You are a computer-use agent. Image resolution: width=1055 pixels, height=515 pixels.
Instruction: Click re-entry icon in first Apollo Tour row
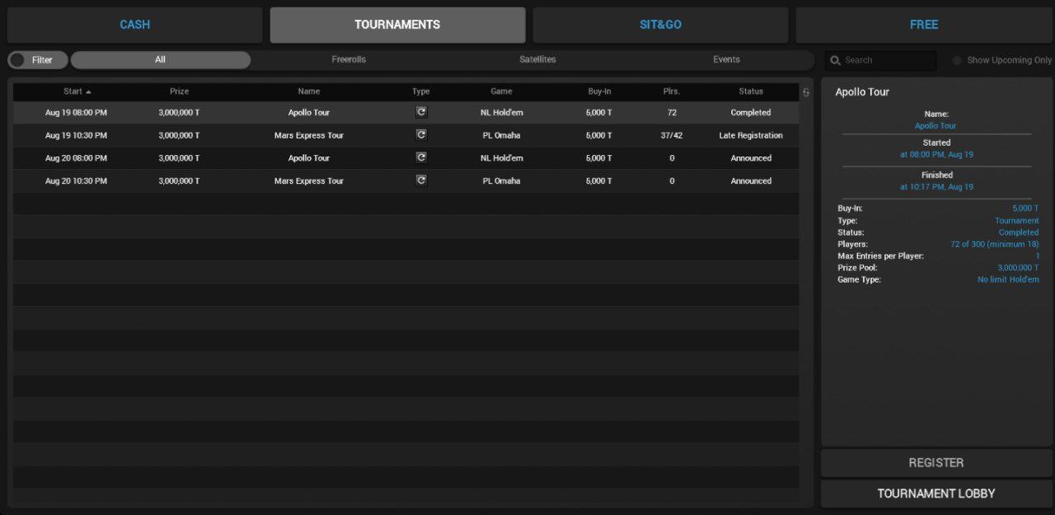[x=421, y=112]
